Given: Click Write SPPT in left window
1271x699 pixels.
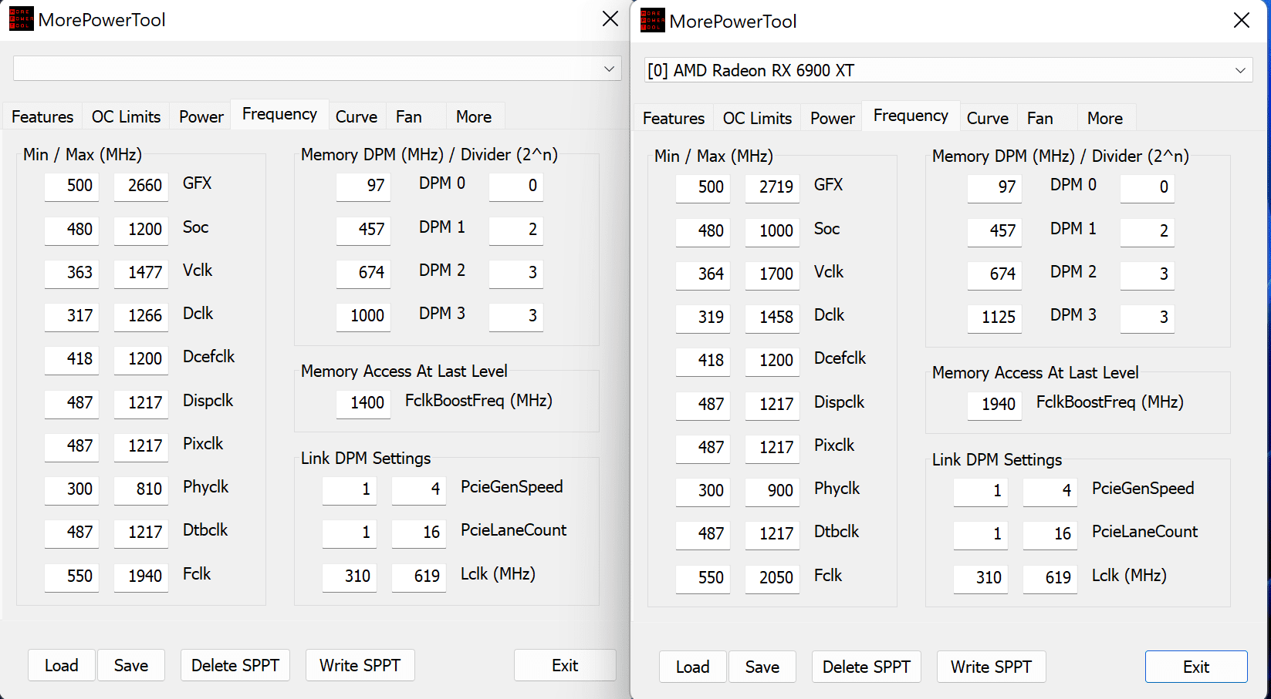Looking at the screenshot, I should [360, 665].
